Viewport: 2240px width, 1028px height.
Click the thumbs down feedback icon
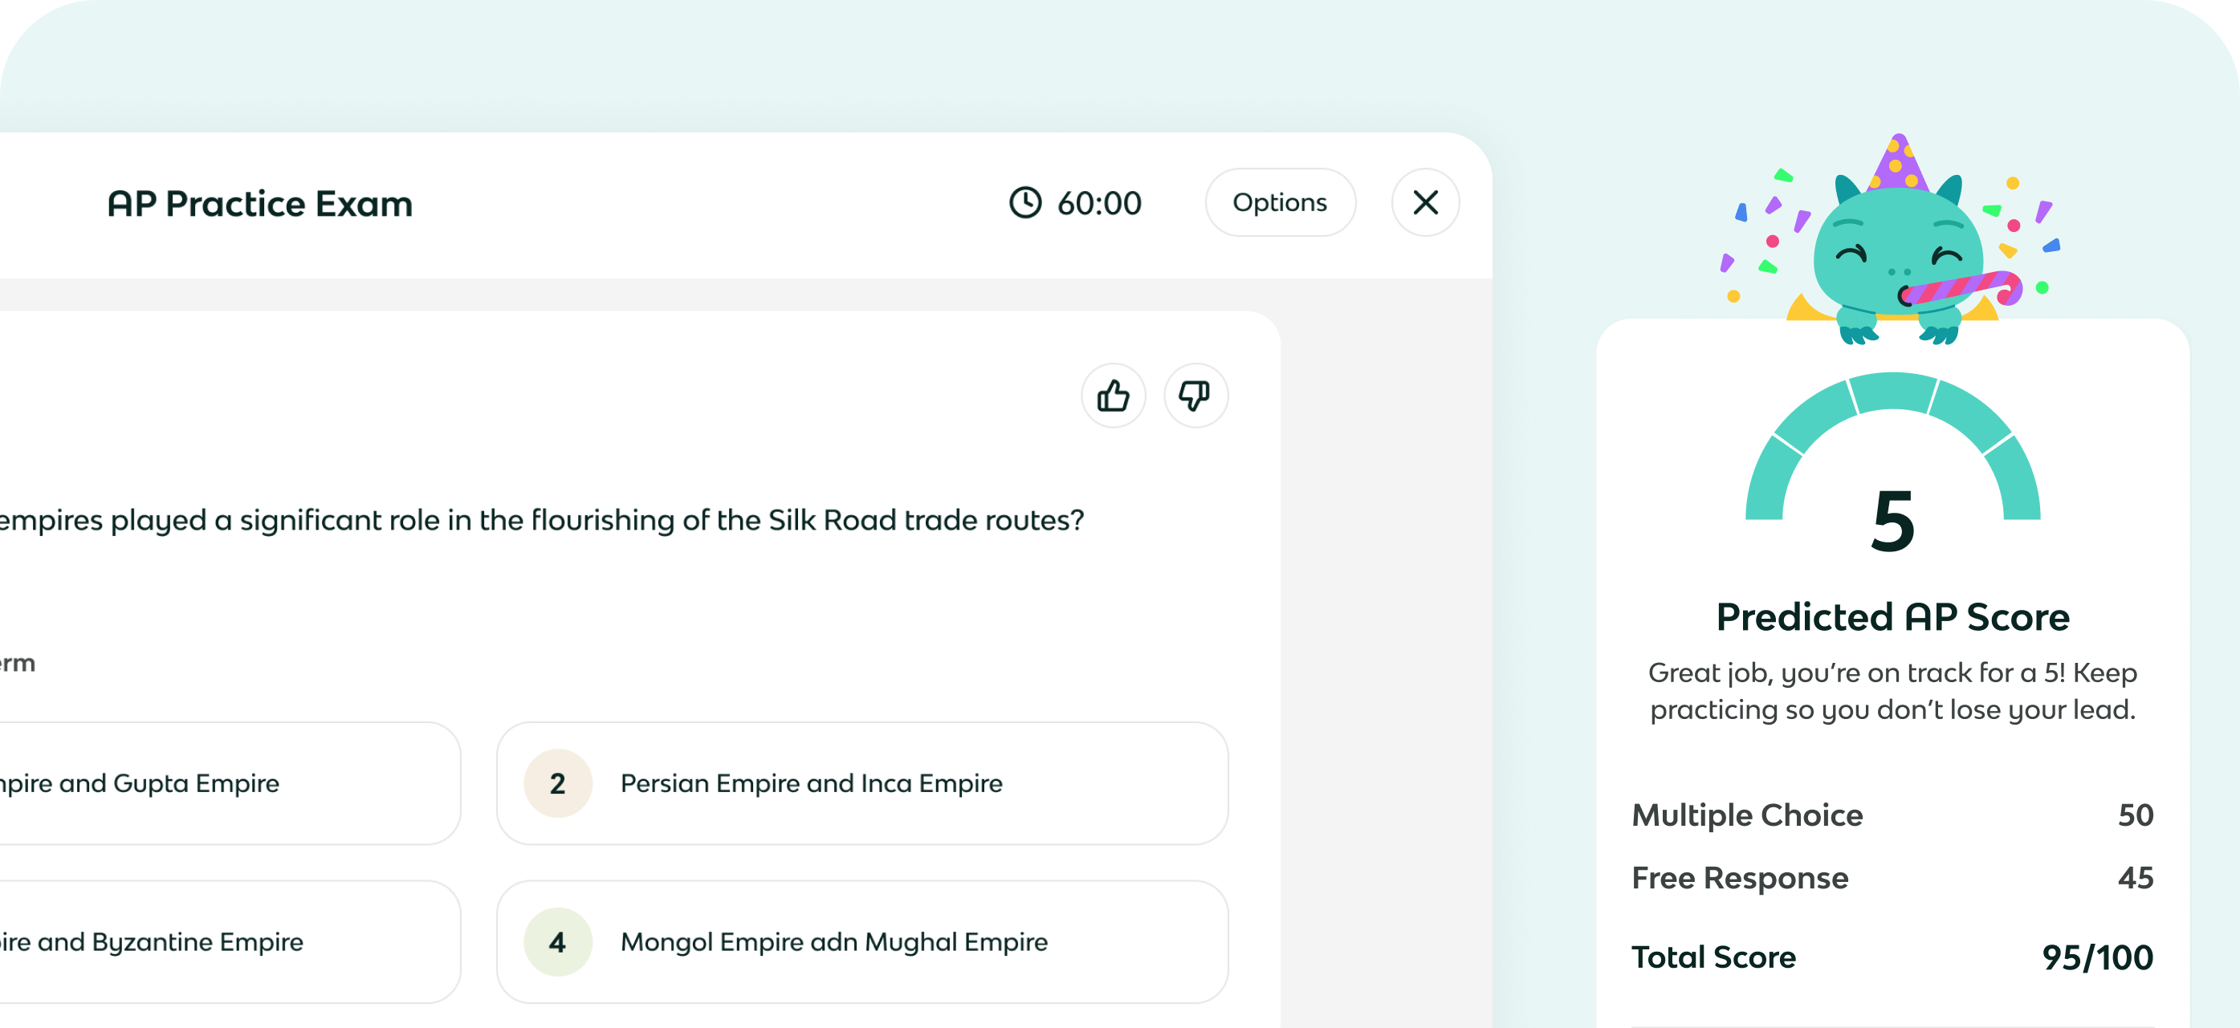click(1195, 396)
